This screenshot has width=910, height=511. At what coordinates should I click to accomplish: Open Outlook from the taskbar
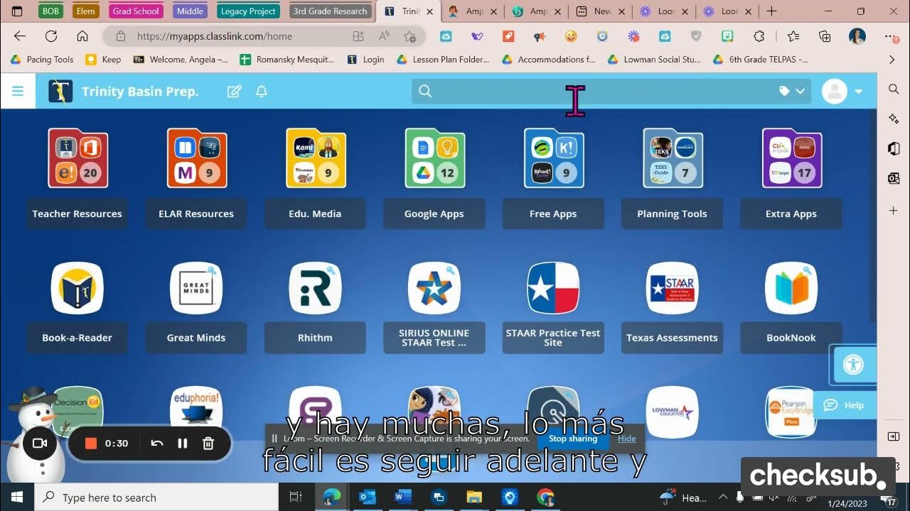click(x=367, y=497)
